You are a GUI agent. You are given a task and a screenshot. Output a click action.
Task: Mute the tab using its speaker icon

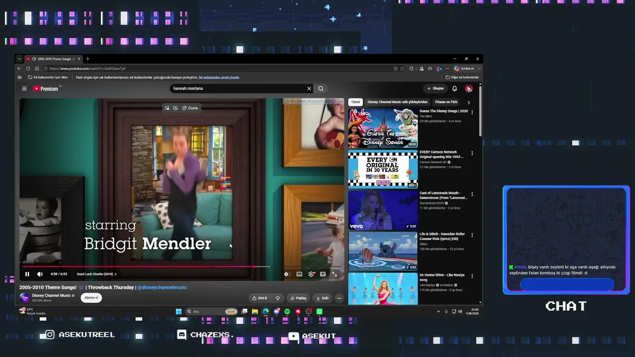[34, 59]
